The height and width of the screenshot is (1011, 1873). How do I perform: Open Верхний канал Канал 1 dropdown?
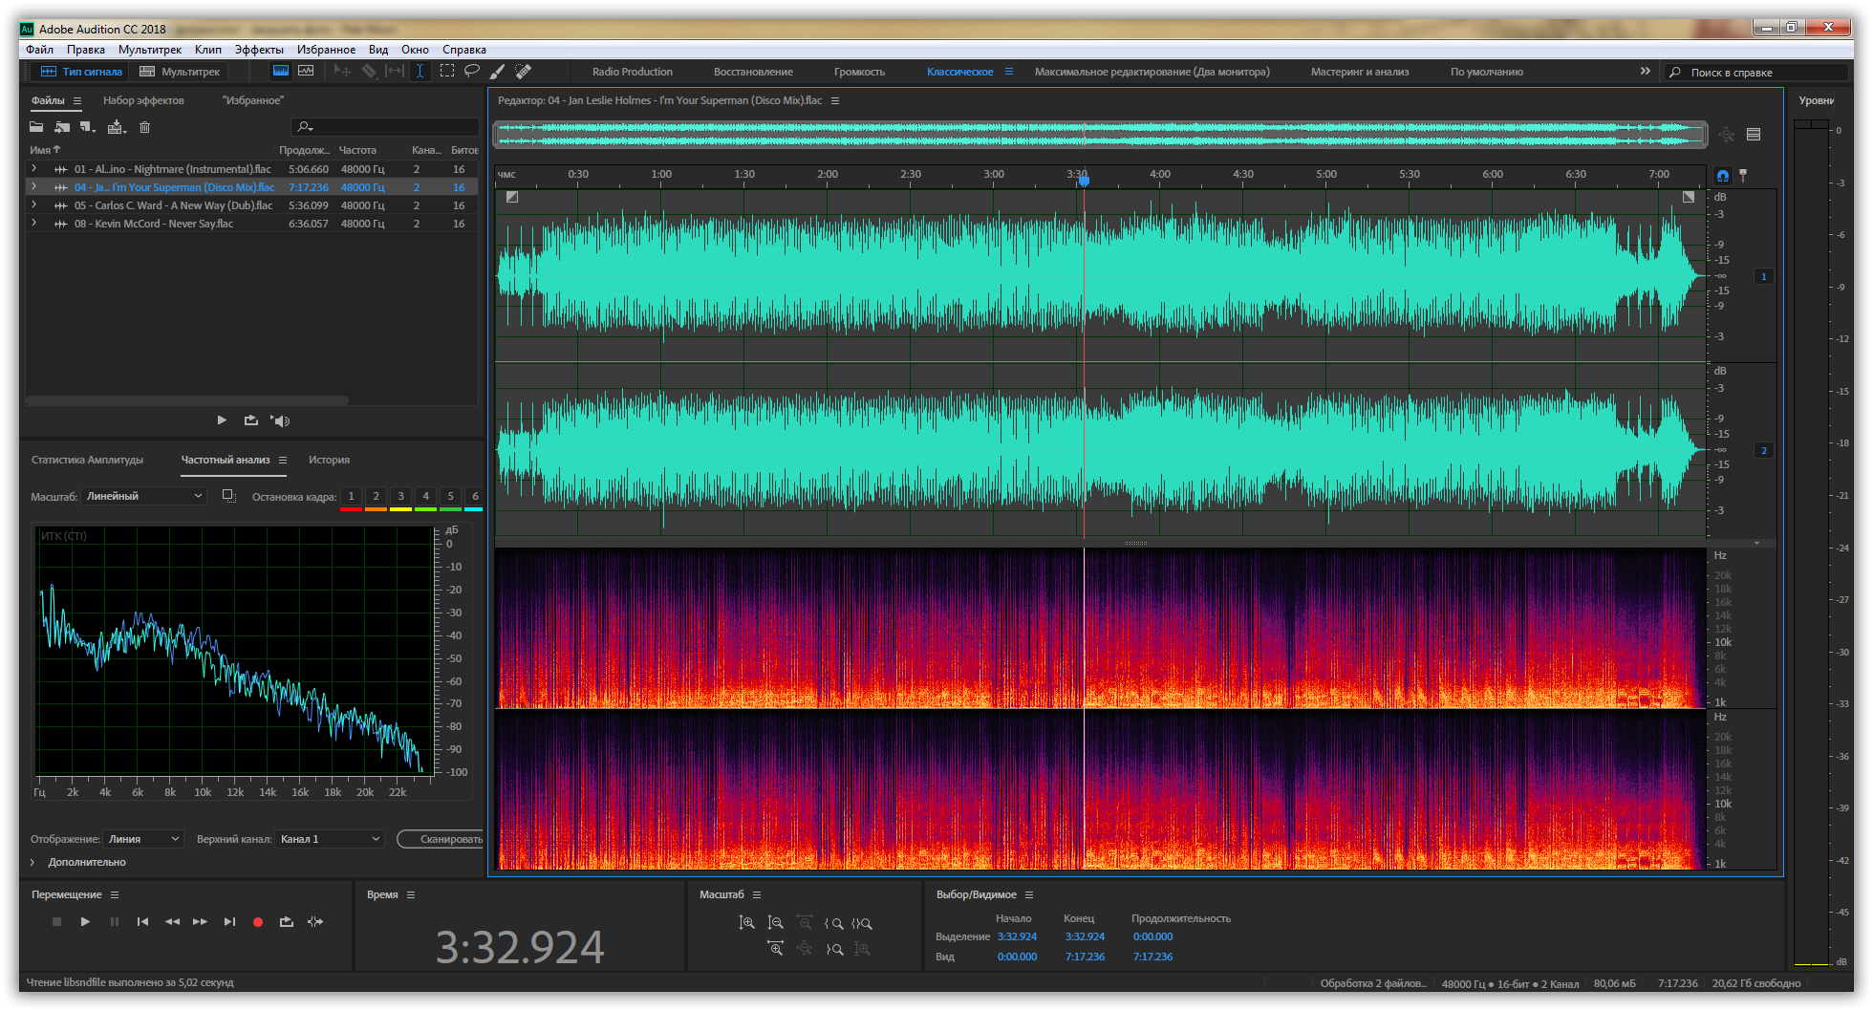(330, 839)
